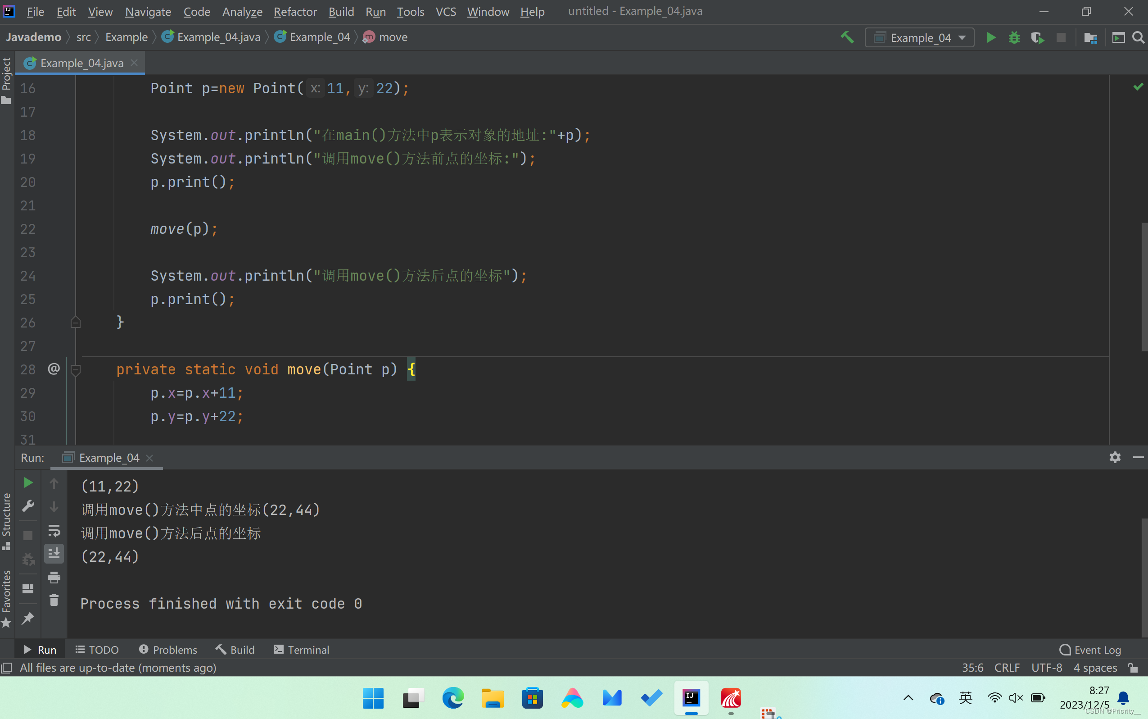This screenshot has height=719, width=1148.
Task: Run with Coverage using the shield icon
Action: 1037,37
